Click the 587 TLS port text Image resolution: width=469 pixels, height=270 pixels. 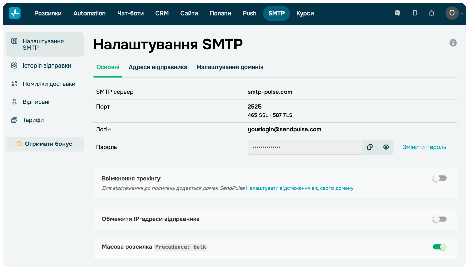point(282,115)
